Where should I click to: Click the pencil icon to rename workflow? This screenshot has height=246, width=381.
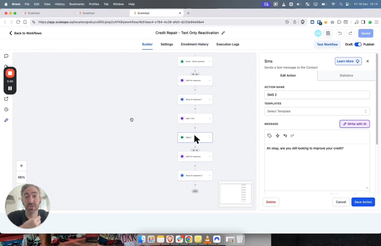tap(223, 33)
